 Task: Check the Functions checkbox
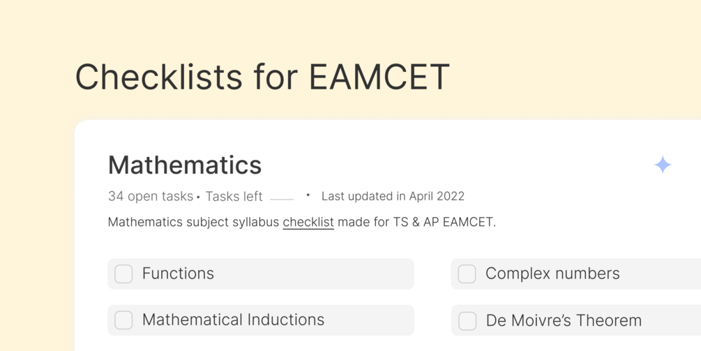tap(123, 274)
